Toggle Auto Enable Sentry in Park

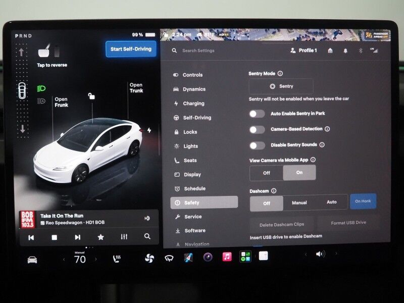[257, 114]
